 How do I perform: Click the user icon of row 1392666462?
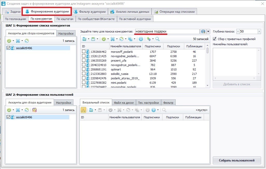pos(88,51)
